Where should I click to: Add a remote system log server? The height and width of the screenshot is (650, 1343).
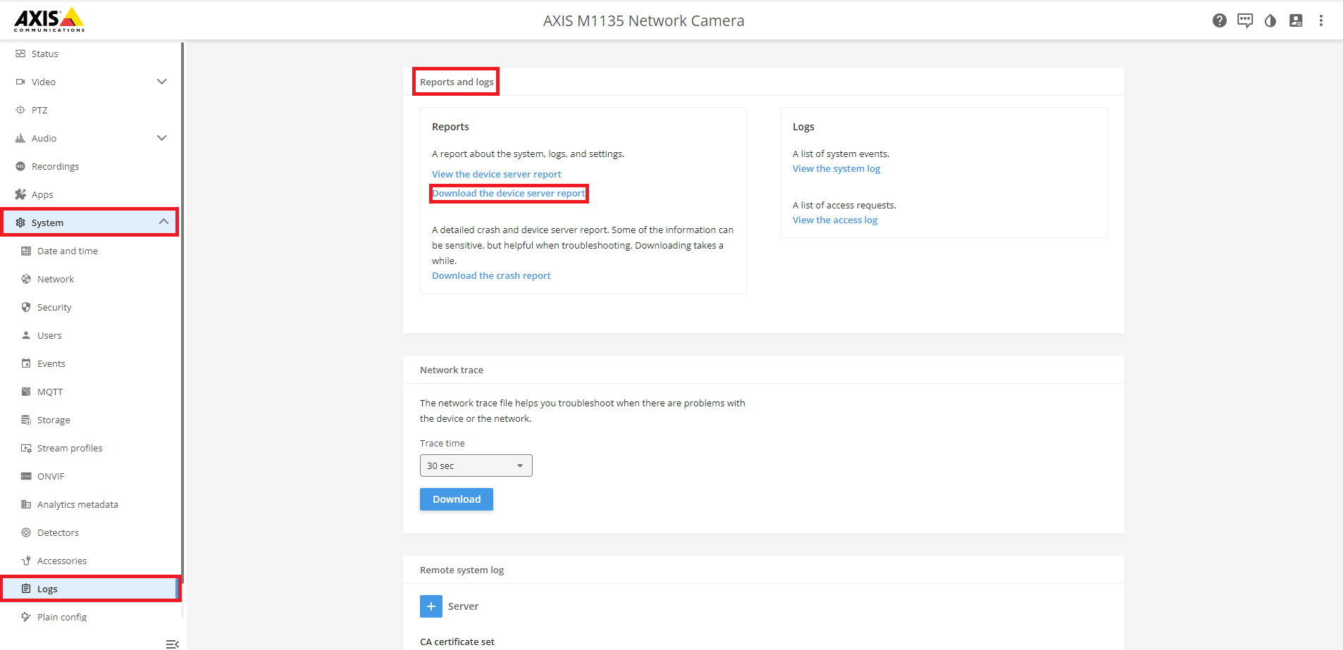coord(431,606)
